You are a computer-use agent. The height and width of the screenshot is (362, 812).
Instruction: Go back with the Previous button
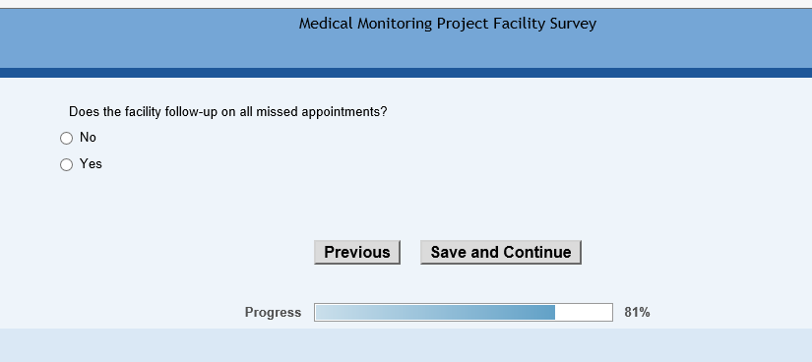(x=357, y=252)
